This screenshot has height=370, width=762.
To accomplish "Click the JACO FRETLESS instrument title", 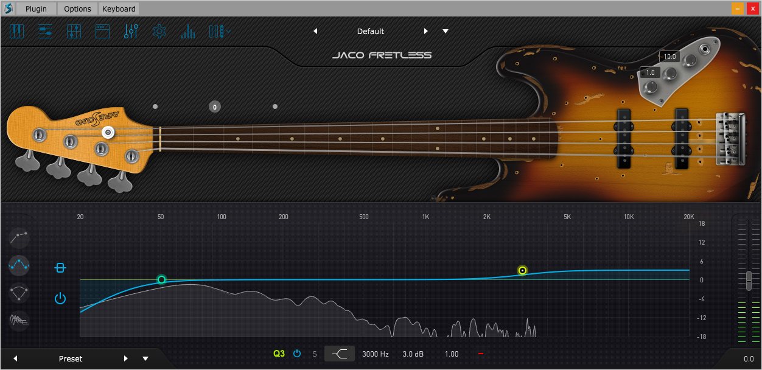I will pos(382,55).
